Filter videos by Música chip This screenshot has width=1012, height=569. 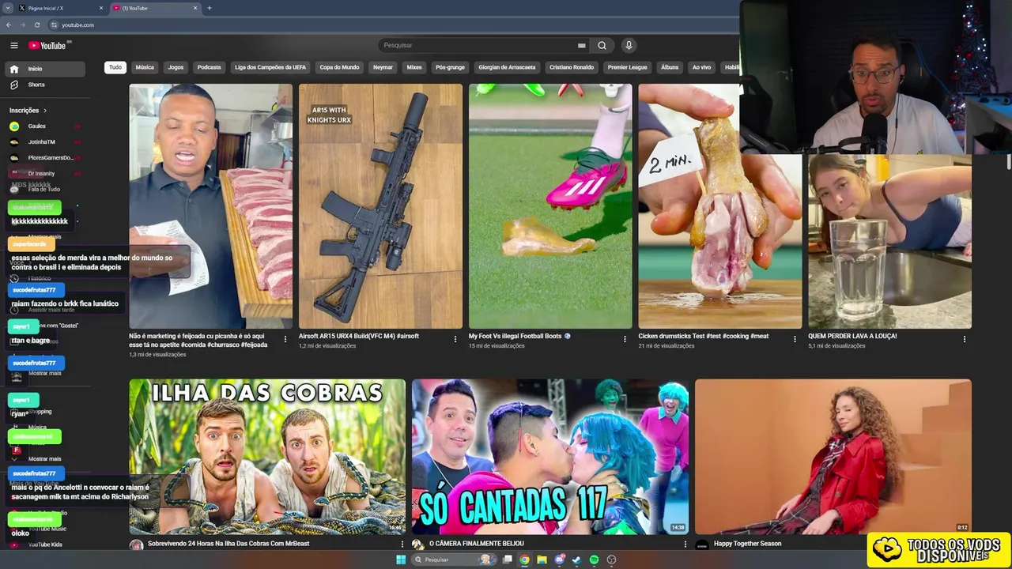tap(145, 67)
